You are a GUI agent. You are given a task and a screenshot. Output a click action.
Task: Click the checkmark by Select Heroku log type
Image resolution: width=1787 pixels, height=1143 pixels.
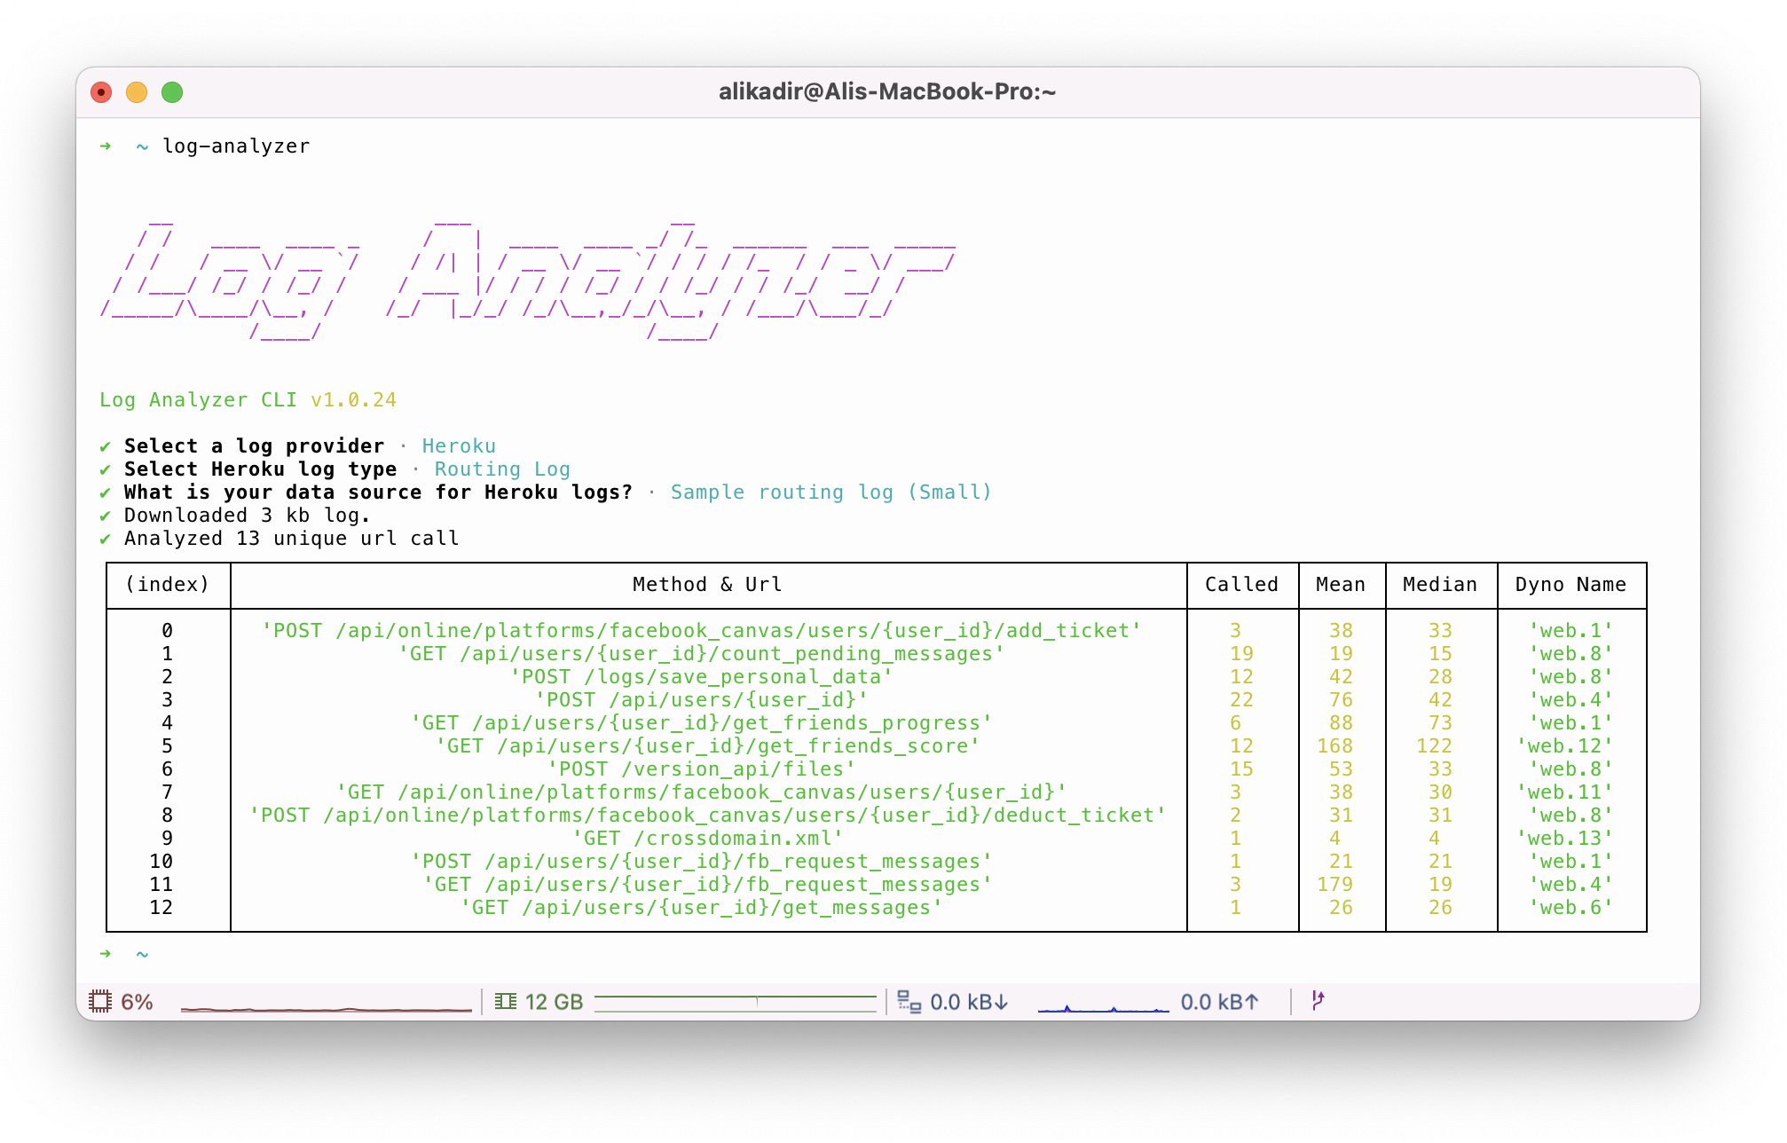tap(106, 469)
